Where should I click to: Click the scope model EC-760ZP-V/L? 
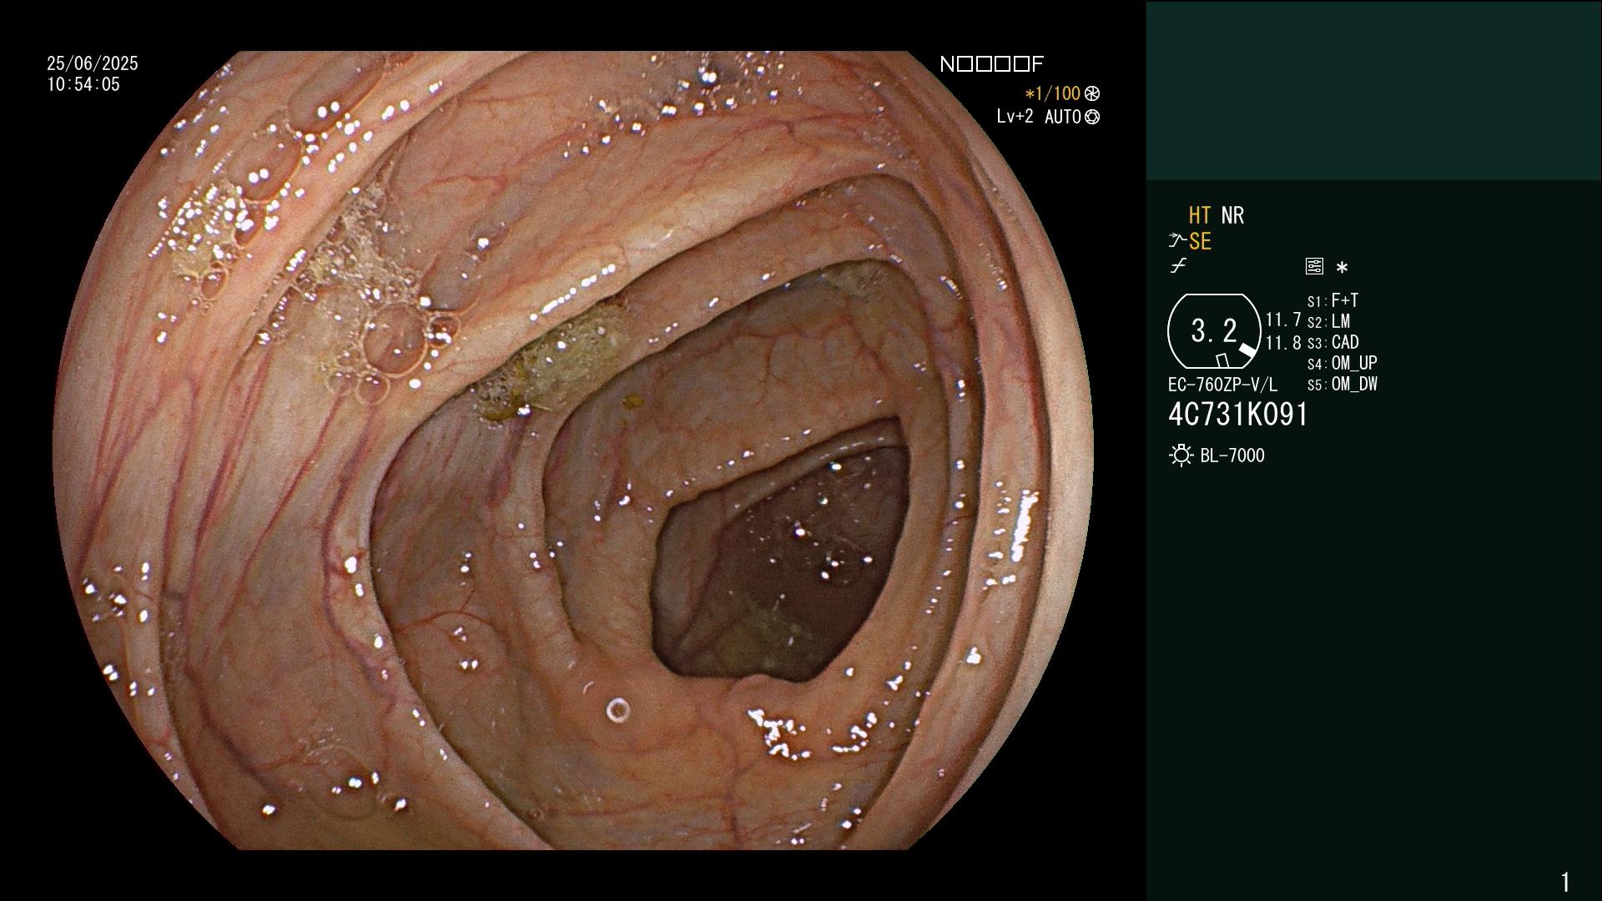tap(1222, 385)
